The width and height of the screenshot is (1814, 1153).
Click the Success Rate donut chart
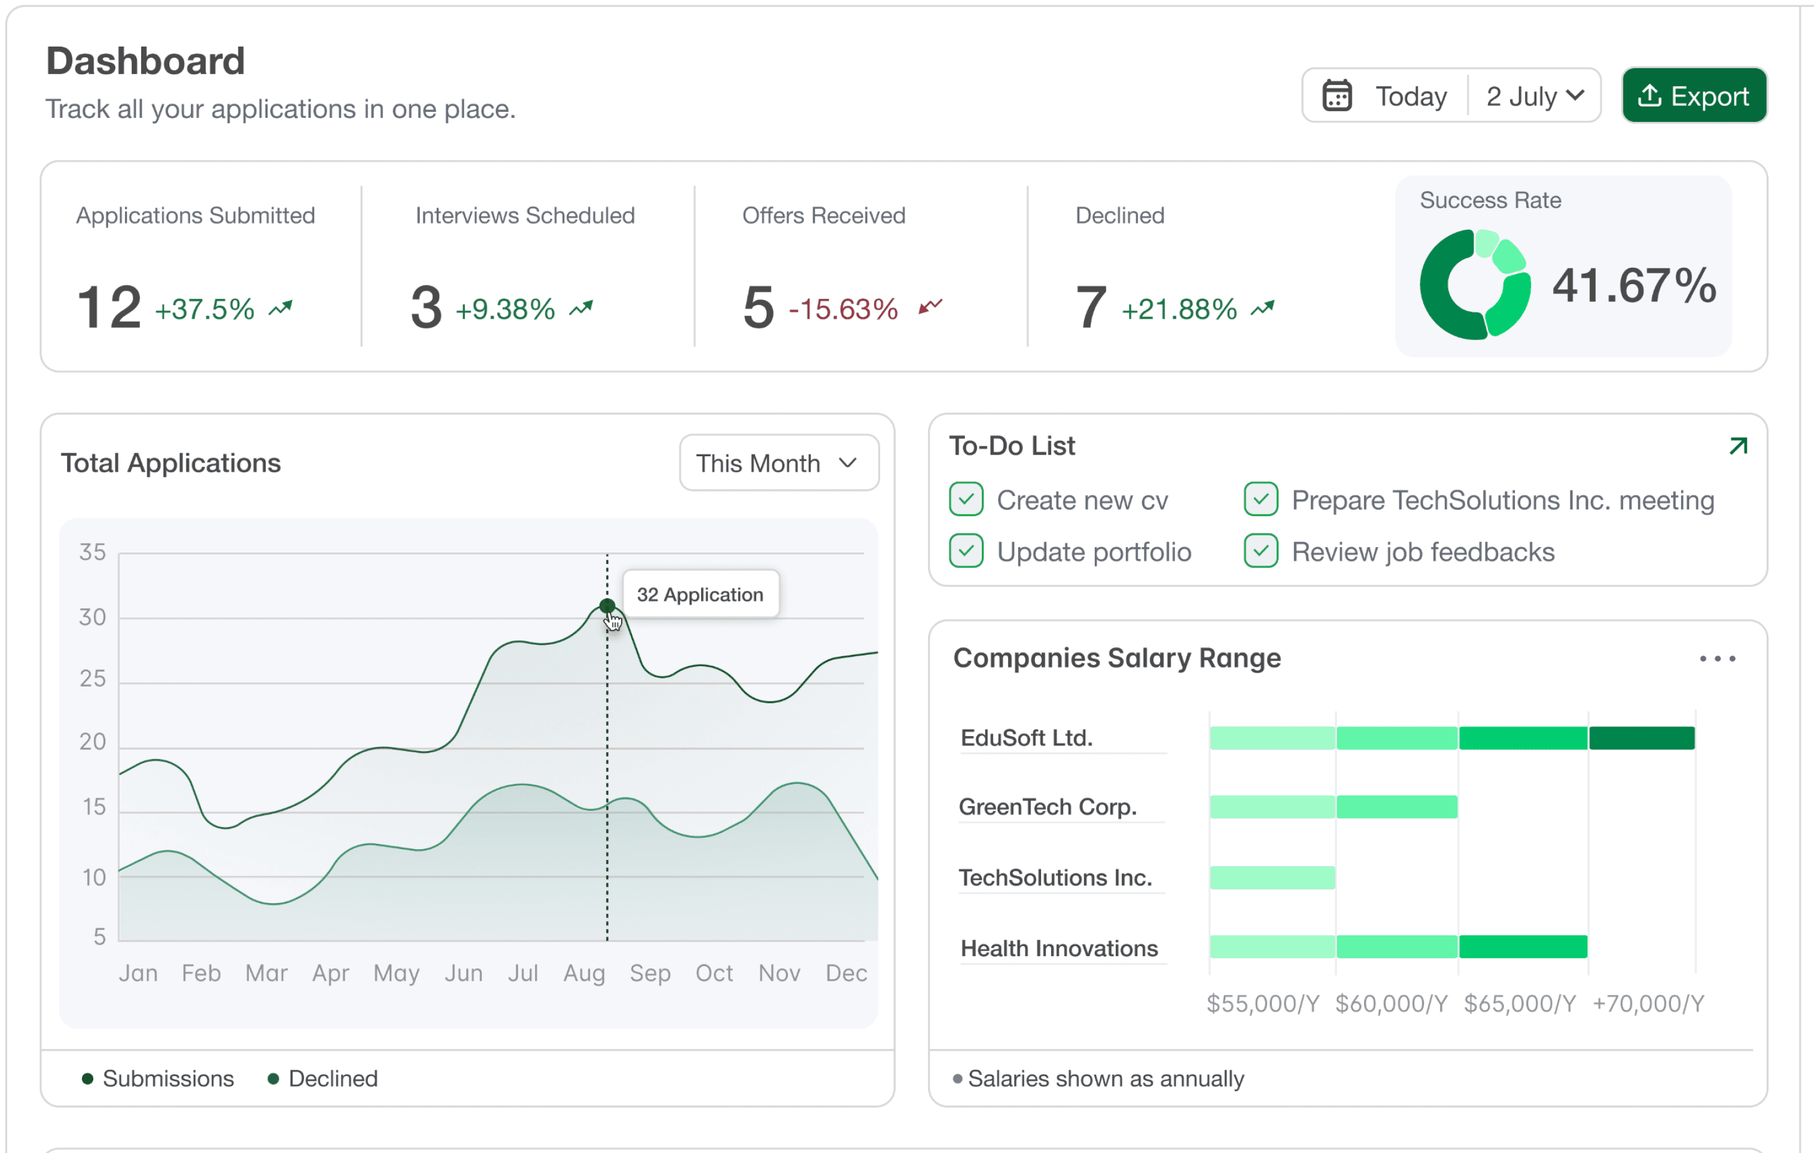pyautogui.click(x=1474, y=285)
